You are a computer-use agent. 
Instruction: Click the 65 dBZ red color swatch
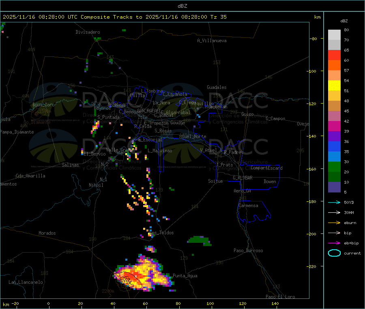(x=334, y=55)
